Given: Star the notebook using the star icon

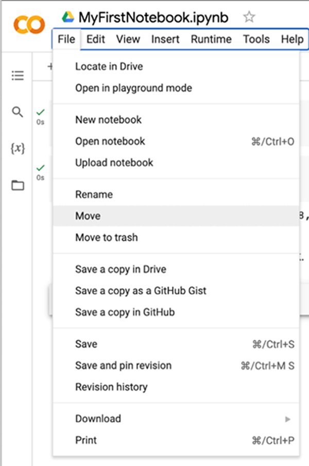Looking at the screenshot, I should pyautogui.click(x=249, y=16).
